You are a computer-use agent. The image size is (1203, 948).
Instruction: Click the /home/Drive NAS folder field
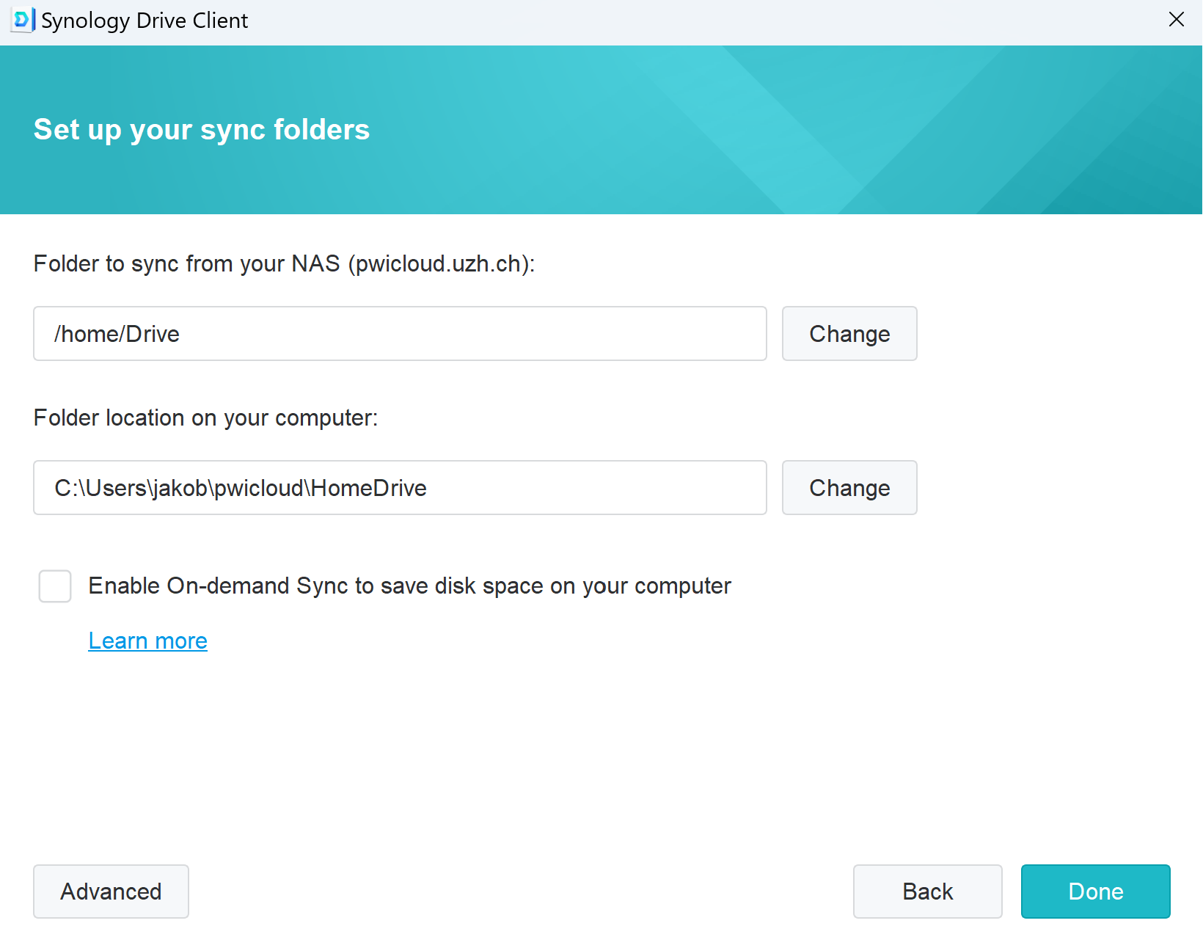pos(400,334)
